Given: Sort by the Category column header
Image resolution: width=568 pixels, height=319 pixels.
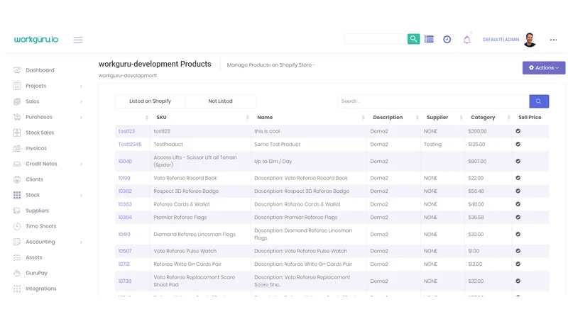Looking at the screenshot, I should [483, 117].
